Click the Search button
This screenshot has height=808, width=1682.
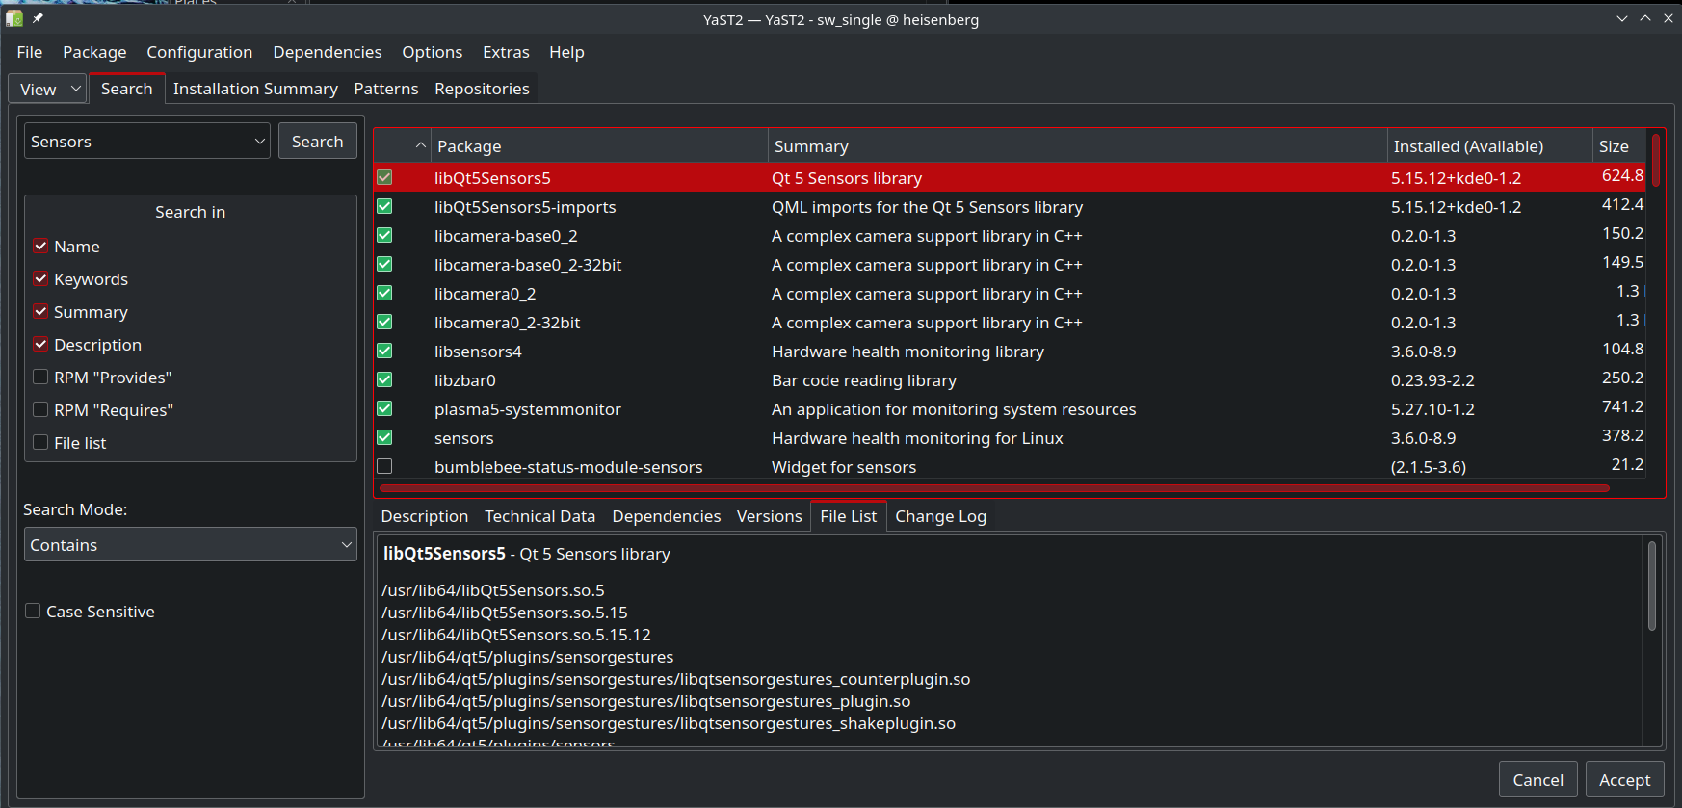(x=318, y=141)
